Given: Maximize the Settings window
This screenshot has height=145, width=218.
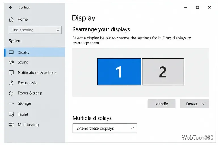Looking at the screenshot, I should click(x=198, y=7).
